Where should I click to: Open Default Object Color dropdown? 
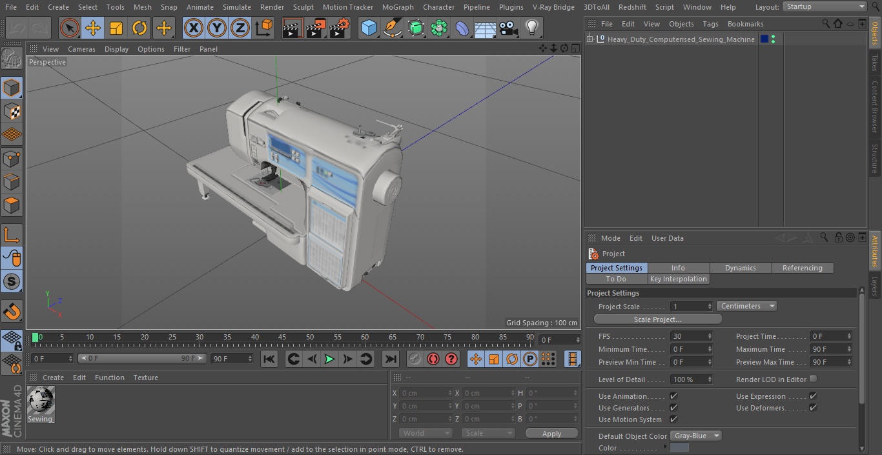695,436
